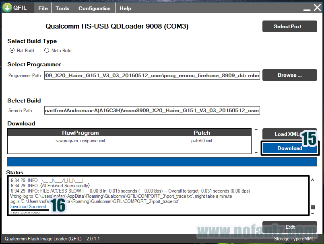This screenshot has height=244, width=324.
Task: Click the Download Succeed log message
Action: [x=28, y=206]
